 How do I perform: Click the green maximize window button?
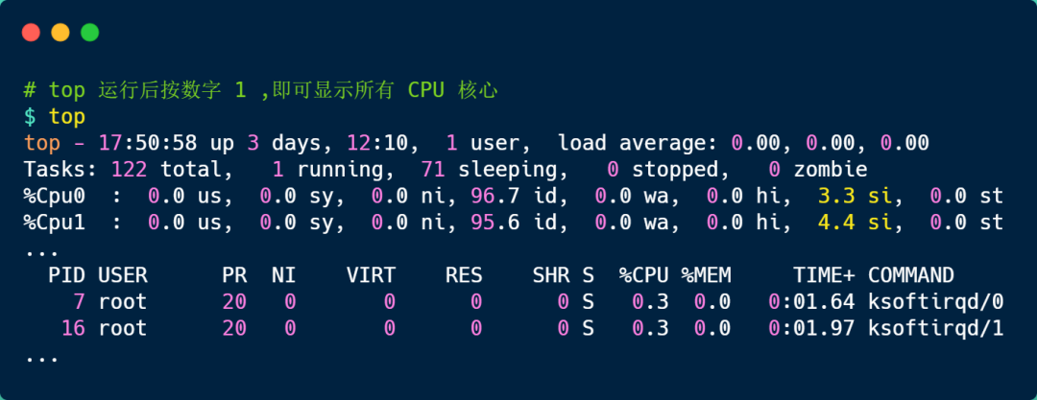click(89, 33)
